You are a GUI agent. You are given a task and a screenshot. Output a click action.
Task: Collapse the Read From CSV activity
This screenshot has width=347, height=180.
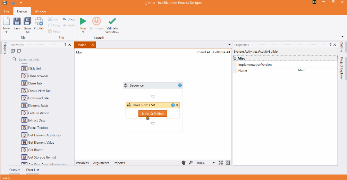tap(177, 105)
